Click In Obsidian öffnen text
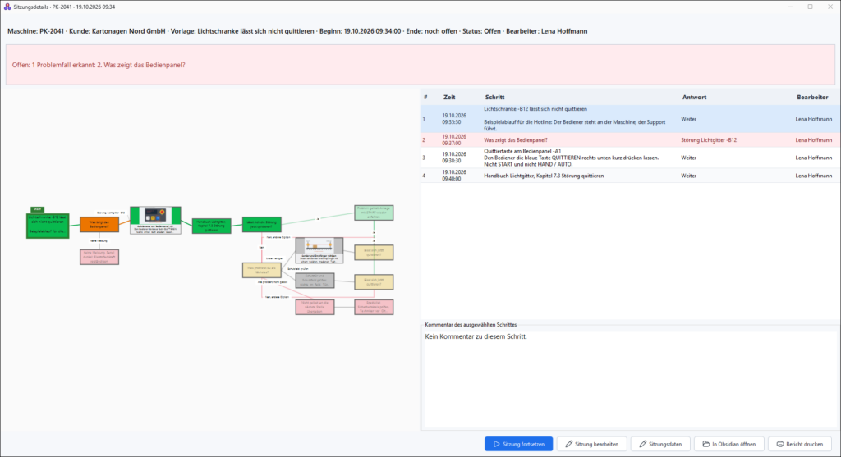This screenshot has width=841, height=457. (x=733, y=444)
